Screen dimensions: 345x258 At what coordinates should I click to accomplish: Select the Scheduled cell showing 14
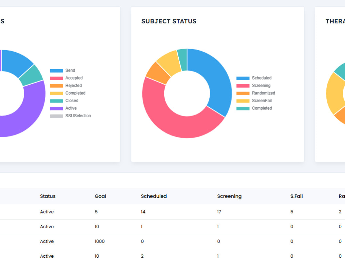tap(143, 212)
